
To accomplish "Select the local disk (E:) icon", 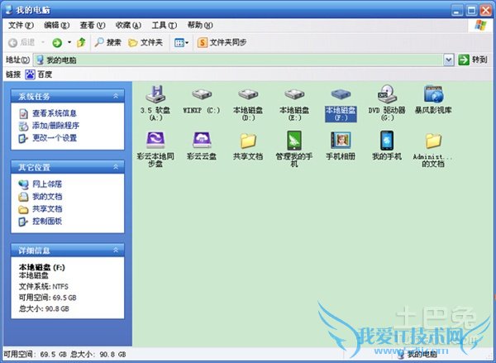I will tap(294, 104).
